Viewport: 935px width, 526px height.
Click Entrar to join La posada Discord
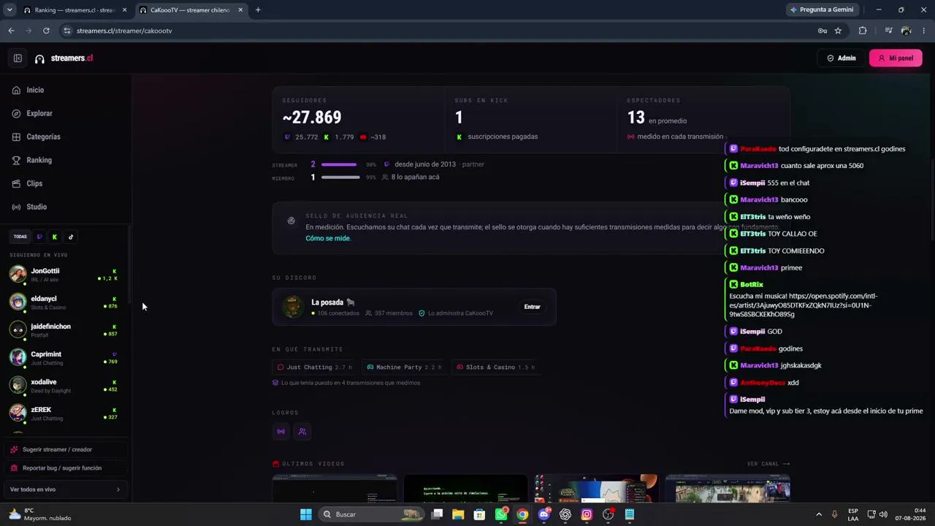(x=532, y=307)
